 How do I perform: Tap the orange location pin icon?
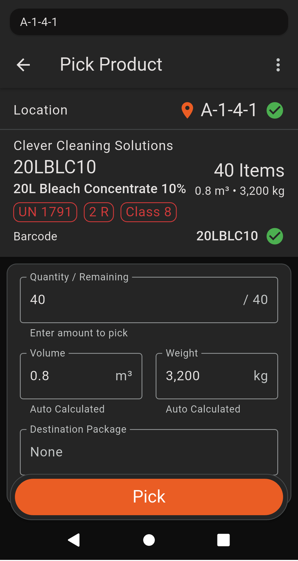click(x=187, y=110)
